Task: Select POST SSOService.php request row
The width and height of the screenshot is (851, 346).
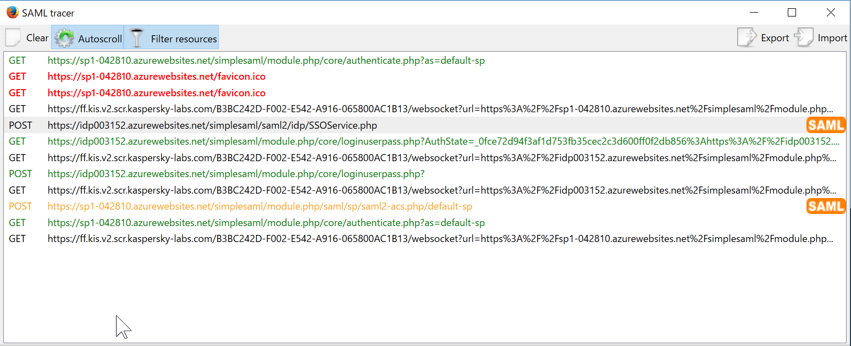Action: [425, 125]
